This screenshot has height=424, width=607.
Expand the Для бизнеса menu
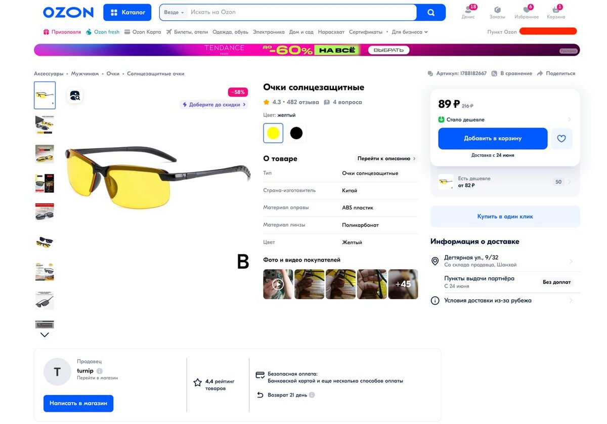point(411,32)
